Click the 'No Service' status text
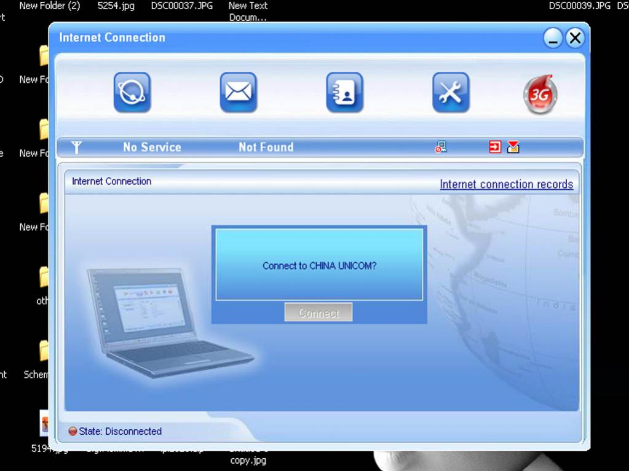The width and height of the screenshot is (629, 471). (x=152, y=147)
